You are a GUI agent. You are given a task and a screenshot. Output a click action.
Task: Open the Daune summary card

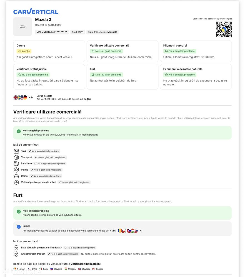tap(49, 51)
